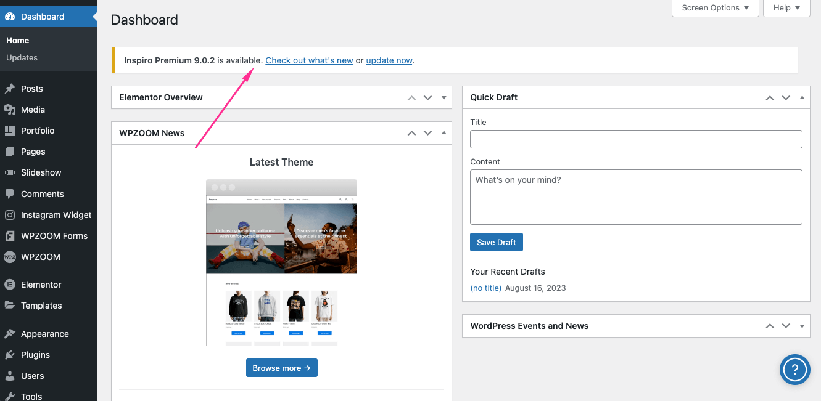This screenshot has height=401, width=821.
Task: Expand the Elementor Overview panel
Action: coord(444,98)
